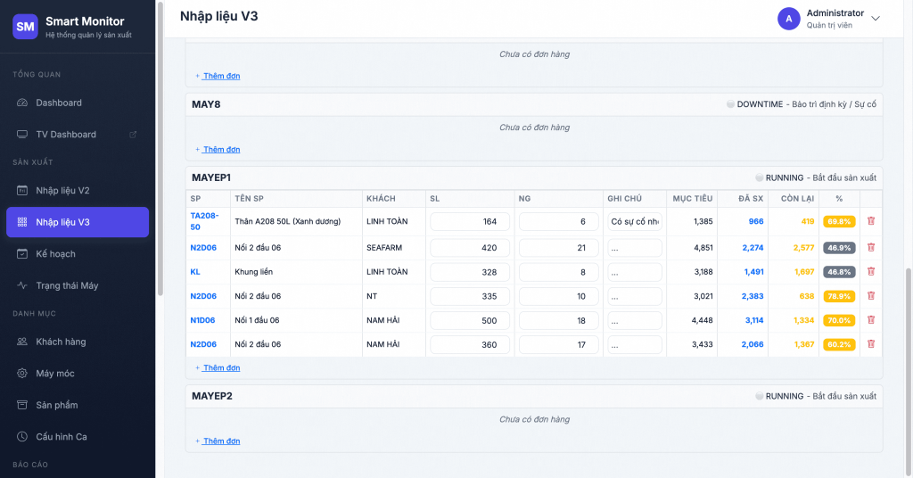Screen dimensions: 913x478
Task: Click the Máy móc gear icon
Action: (22, 373)
